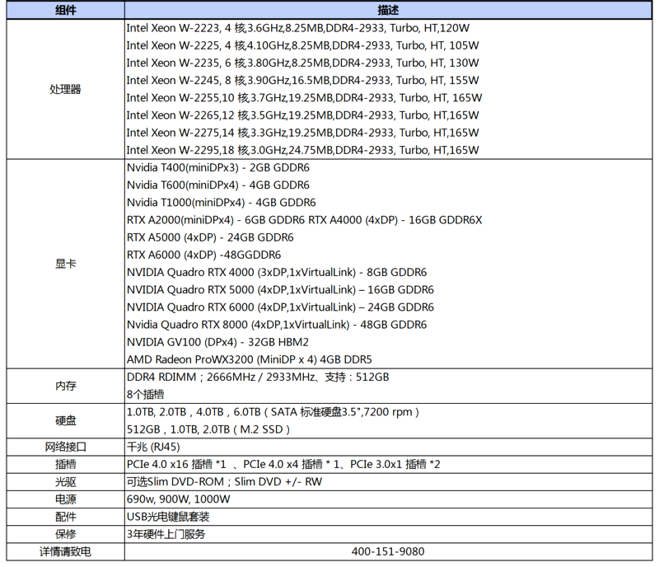Image resolution: width=659 pixels, height=567 pixels.
Task: Select the Quadro RTX 4000 8GB line
Action: click(277, 273)
